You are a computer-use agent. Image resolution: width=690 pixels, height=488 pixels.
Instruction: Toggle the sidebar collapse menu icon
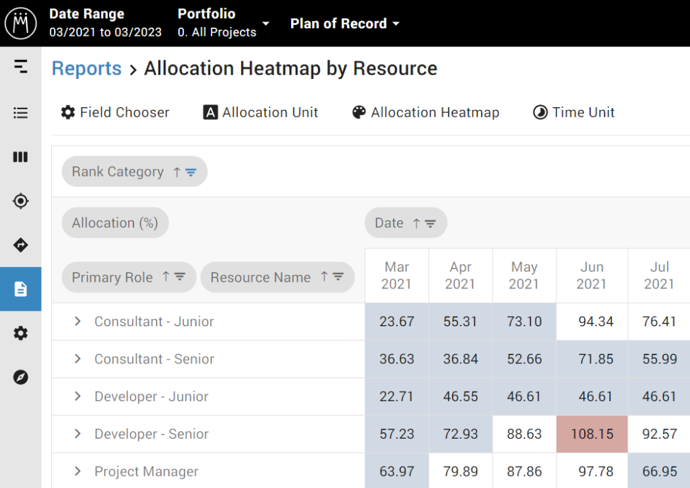coord(21,66)
